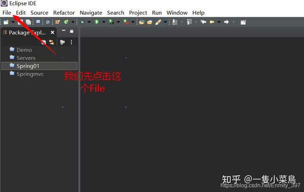Open the Run menu
Screen dimensions: 304x192
[157, 13]
